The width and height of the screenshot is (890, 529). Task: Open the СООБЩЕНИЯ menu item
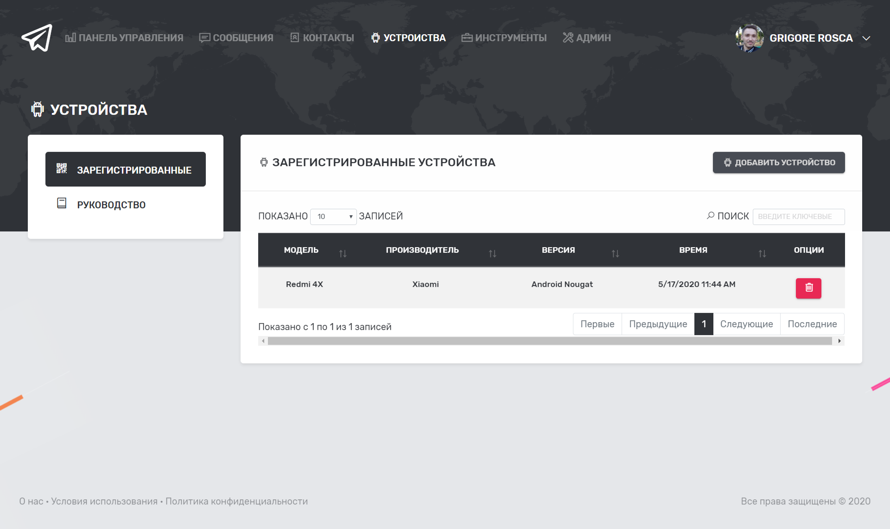pyautogui.click(x=236, y=38)
